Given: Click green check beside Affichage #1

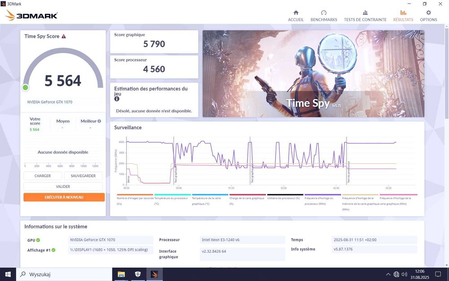Looking at the screenshot, I should pyautogui.click(x=53, y=250).
